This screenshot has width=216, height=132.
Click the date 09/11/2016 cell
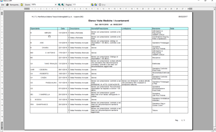pos(63,70)
